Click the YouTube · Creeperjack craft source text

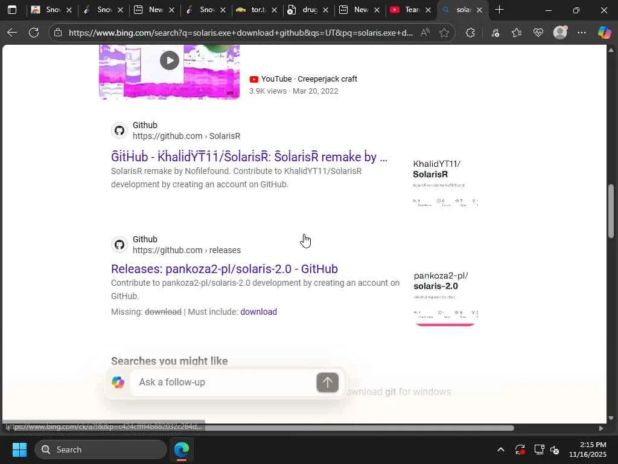point(309,79)
